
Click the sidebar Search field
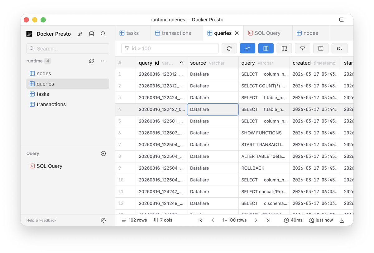tap(68, 48)
